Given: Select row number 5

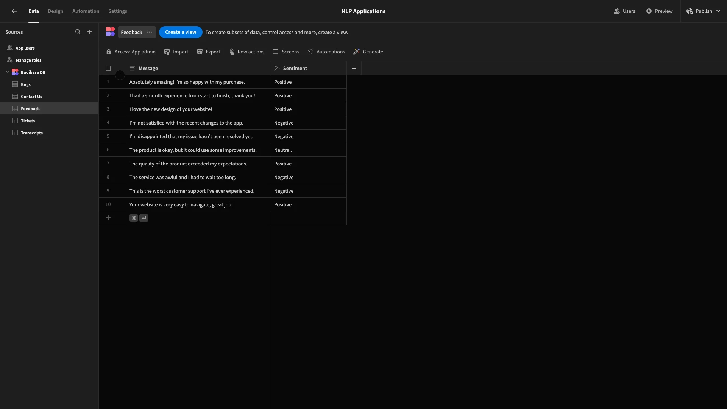Looking at the screenshot, I should [108, 136].
